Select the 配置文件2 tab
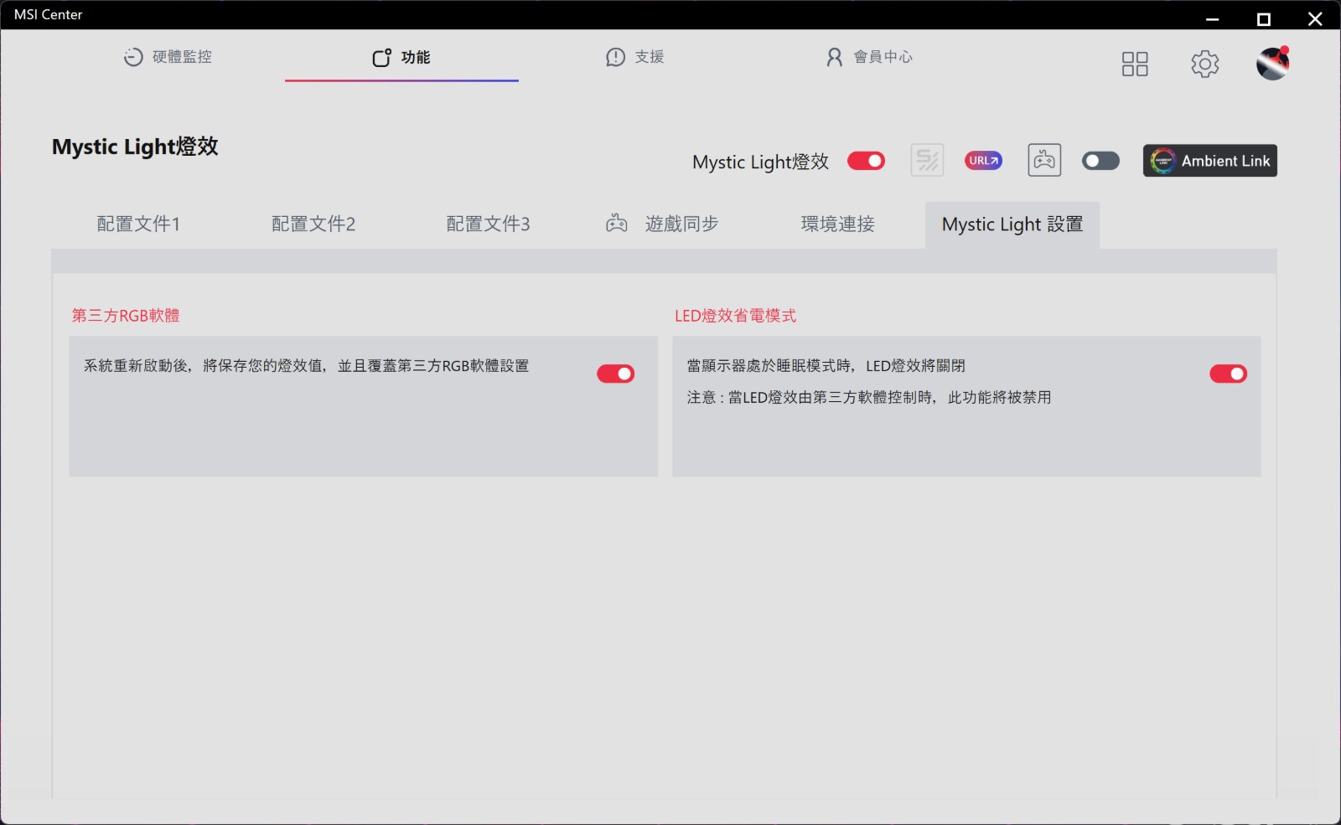The image size is (1341, 825). [x=313, y=224]
